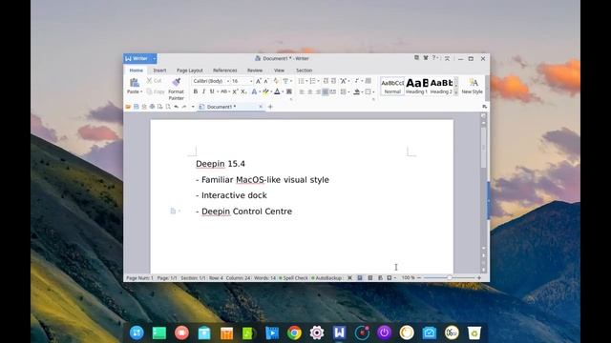
Task: Toggle superscript formatting
Action: click(235, 91)
